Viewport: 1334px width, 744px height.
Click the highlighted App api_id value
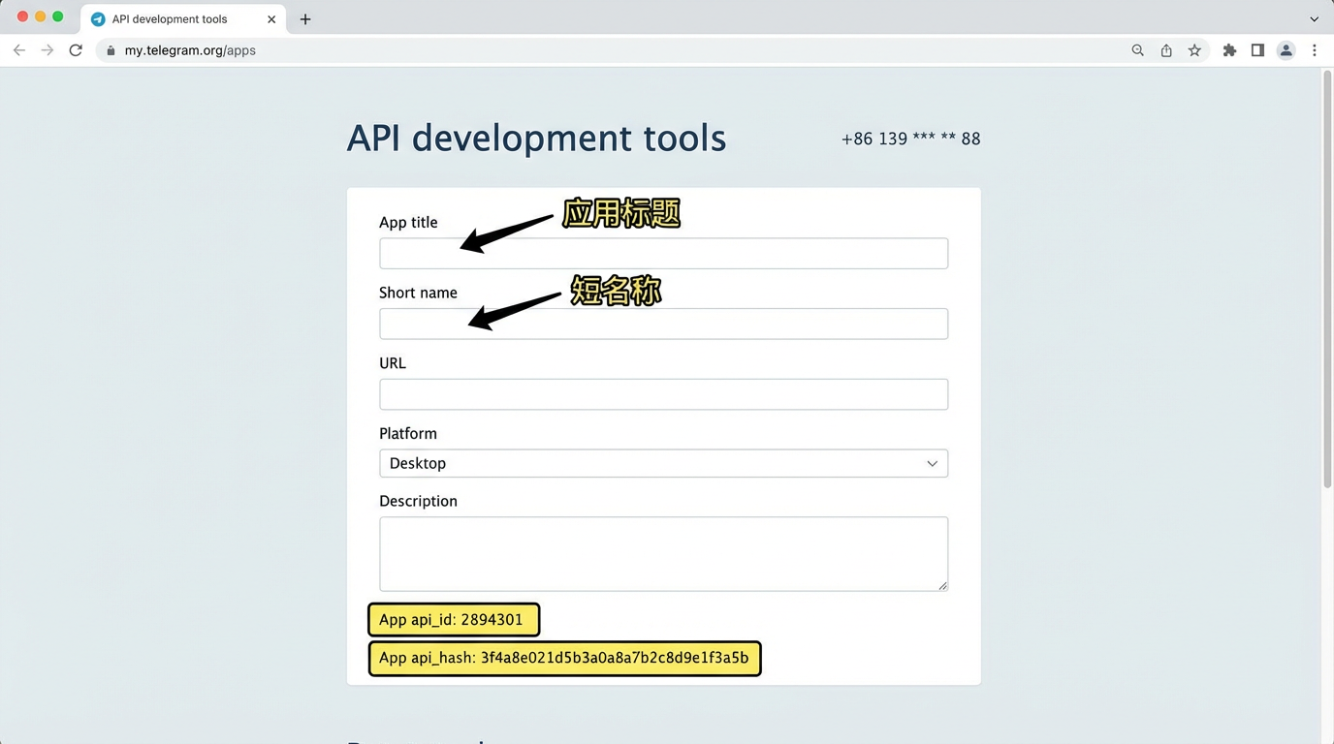(453, 619)
